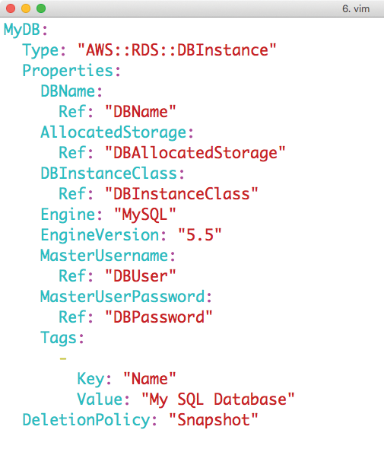The width and height of the screenshot is (384, 452).
Task: Click the "DBAllocatedStorage" reference string
Action: tap(195, 153)
